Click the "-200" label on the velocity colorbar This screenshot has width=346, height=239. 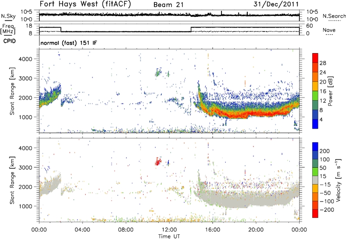click(x=327, y=210)
